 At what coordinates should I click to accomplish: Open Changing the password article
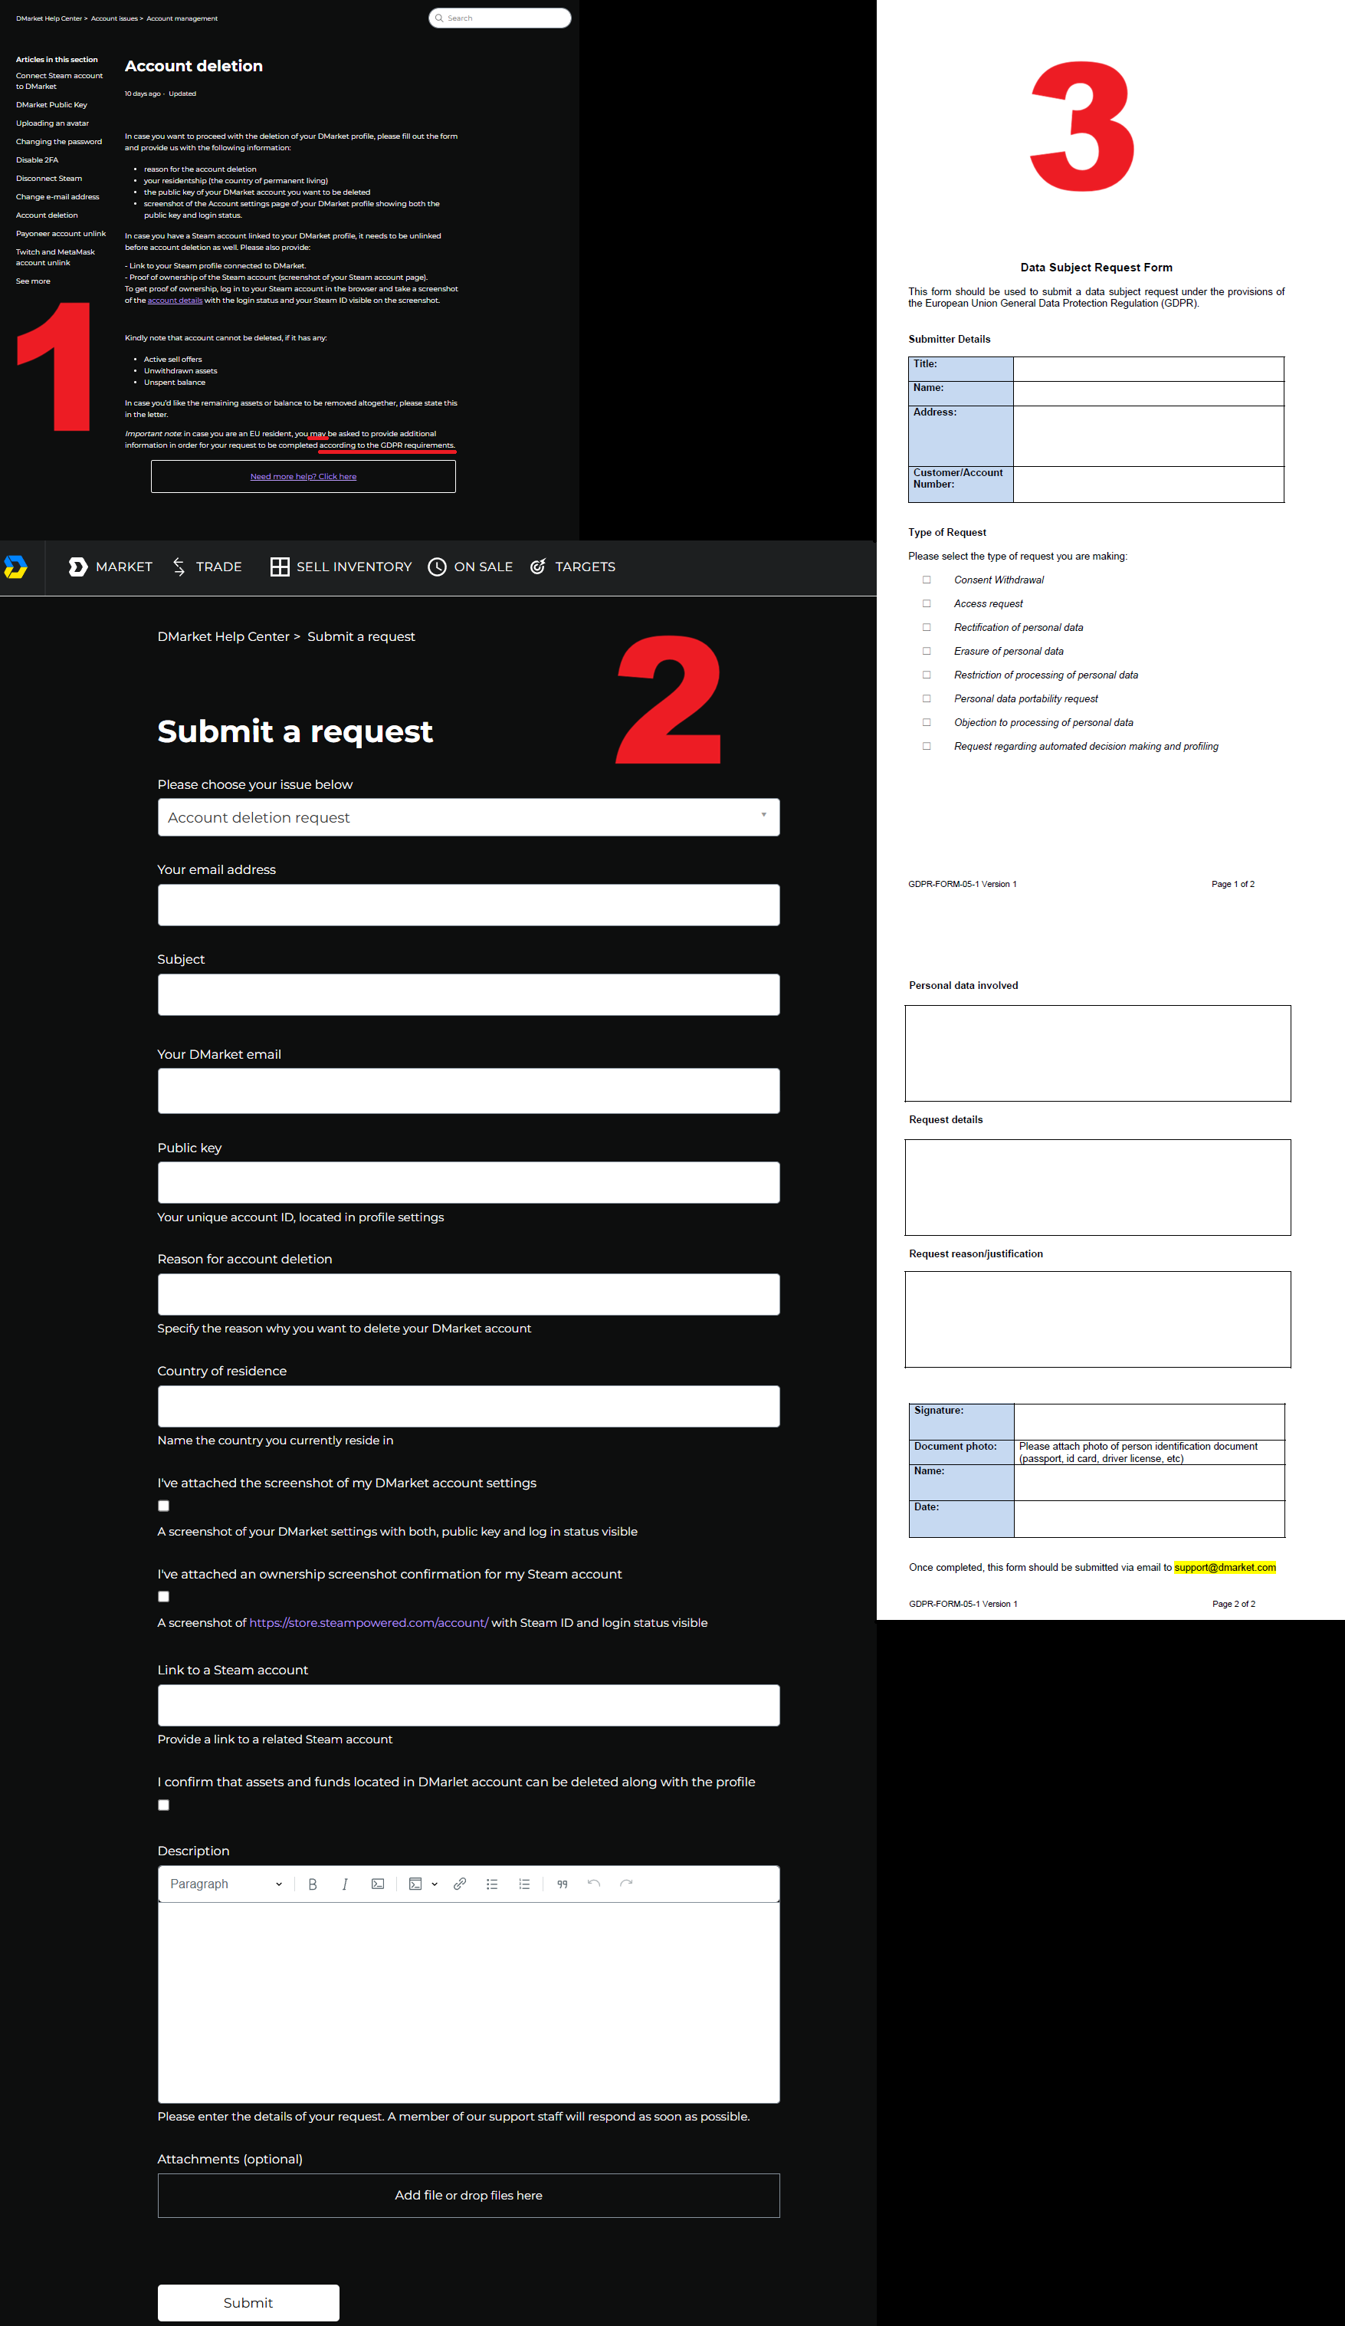pyautogui.click(x=59, y=141)
